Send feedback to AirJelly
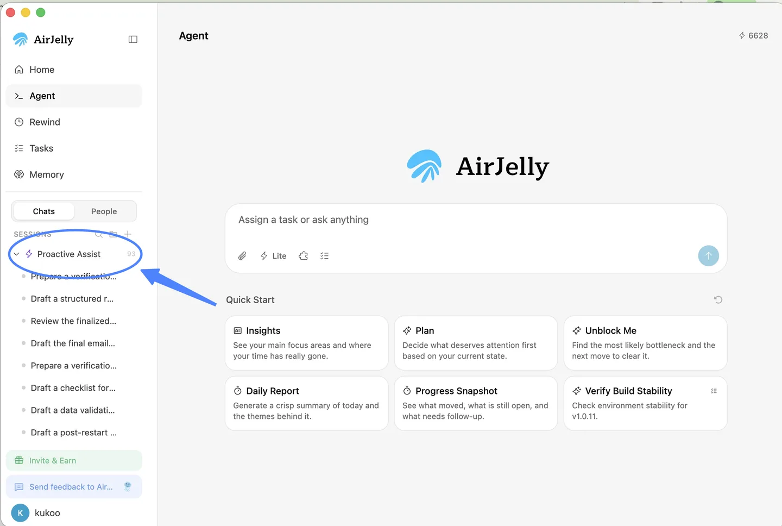This screenshot has width=782, height=526. tap(74, 487)
